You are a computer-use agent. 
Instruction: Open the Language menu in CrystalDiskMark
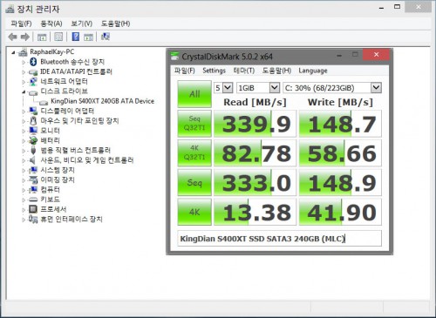(x=313, y=71)
